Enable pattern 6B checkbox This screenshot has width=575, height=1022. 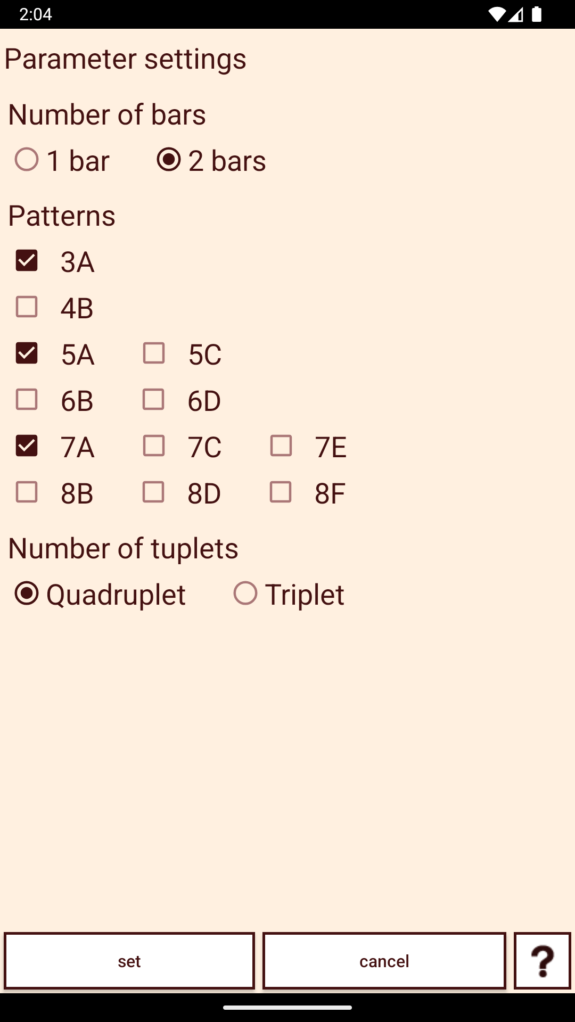tap(27, 400)
